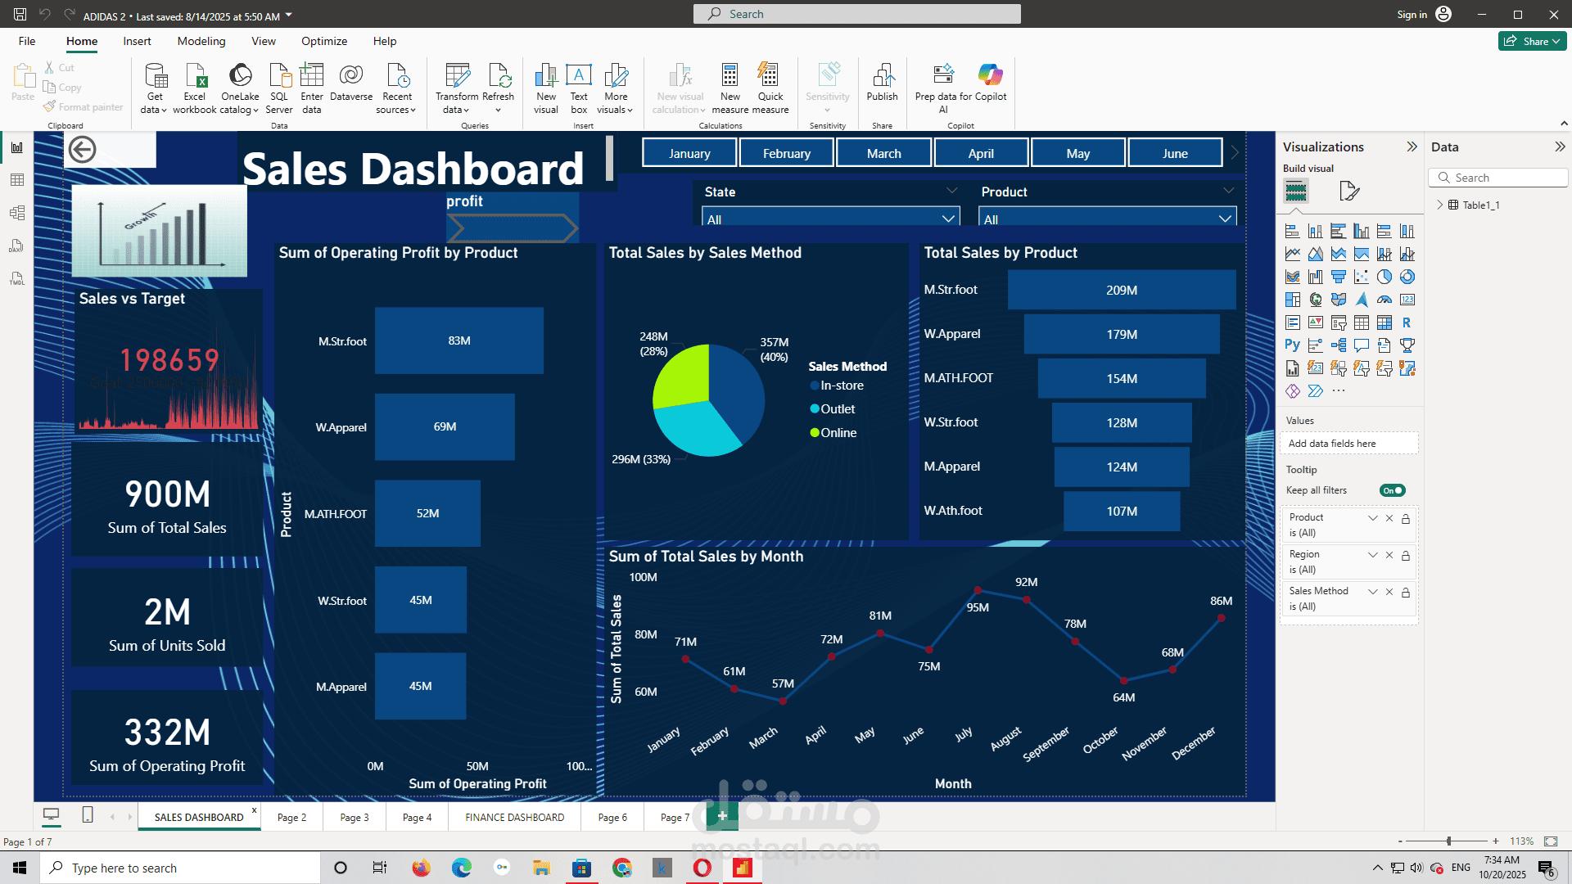Expand the Product filter card
This screenshot has width=1572, height=884.
[1373, 518]
